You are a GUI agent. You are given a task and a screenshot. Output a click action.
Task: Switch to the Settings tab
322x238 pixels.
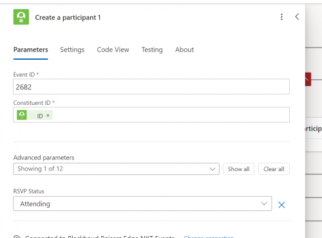(72, 50)
